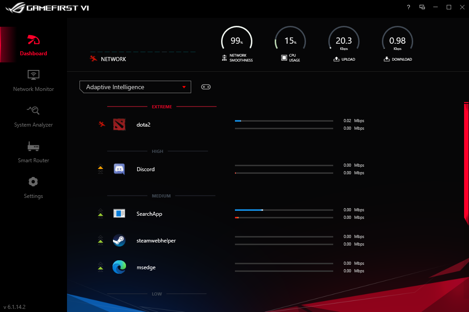The image size is (469, 312).
Task: Click the HIGH priority group label
Action: pos(158,152)
